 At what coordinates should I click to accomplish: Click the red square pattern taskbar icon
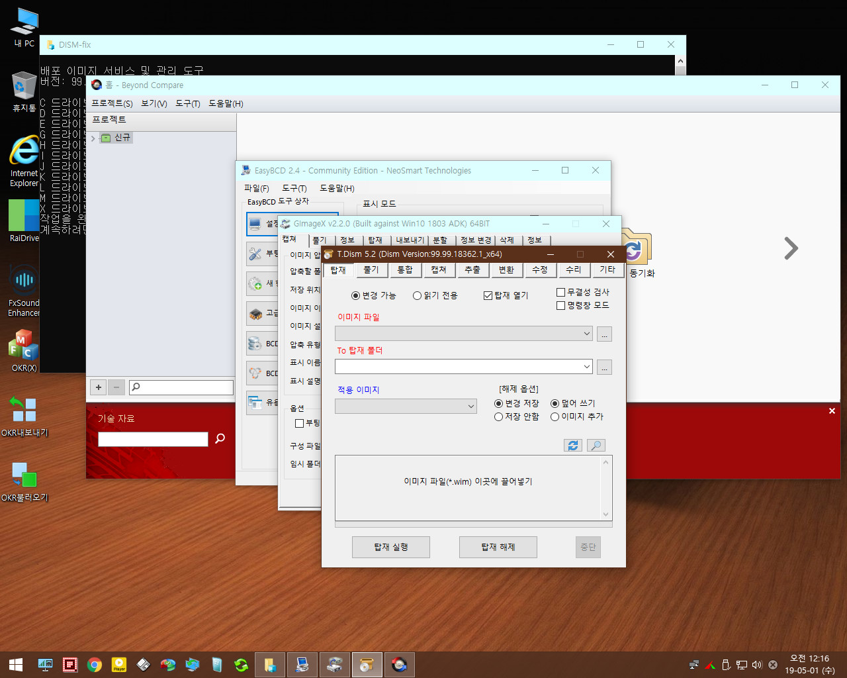click(x=70, y=665)
